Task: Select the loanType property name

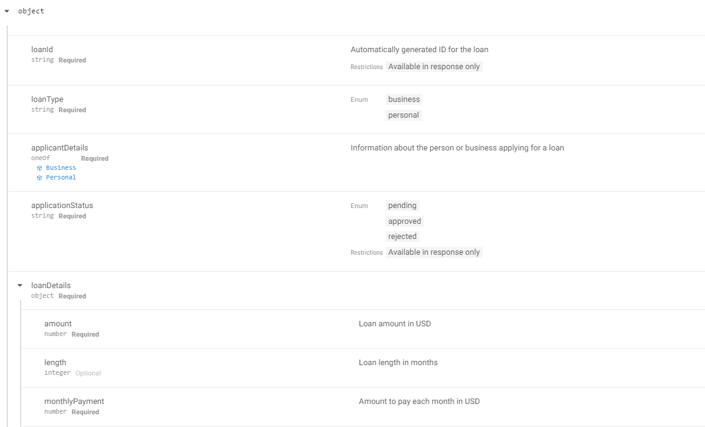Action: [47, 99]
